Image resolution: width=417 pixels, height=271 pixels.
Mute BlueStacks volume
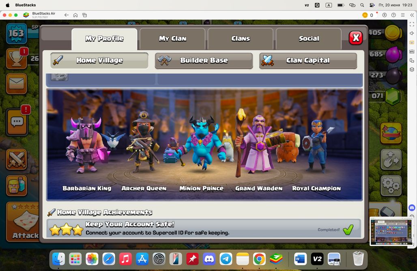click(x=412, y=33)
